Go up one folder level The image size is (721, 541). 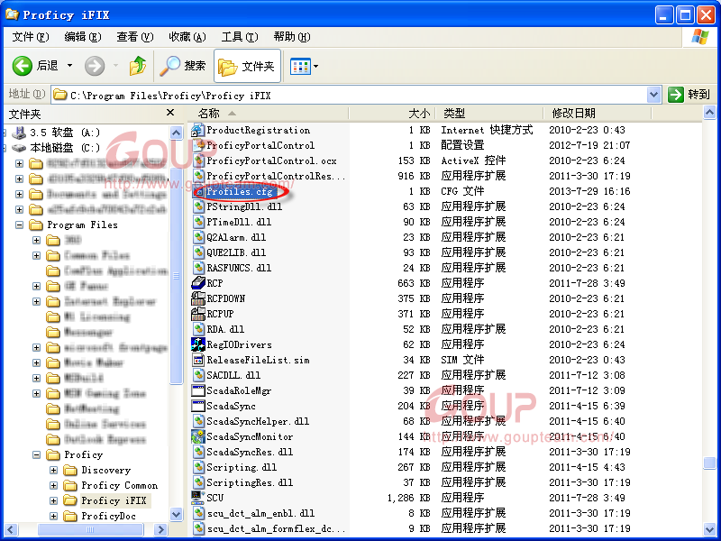point(138,66)
